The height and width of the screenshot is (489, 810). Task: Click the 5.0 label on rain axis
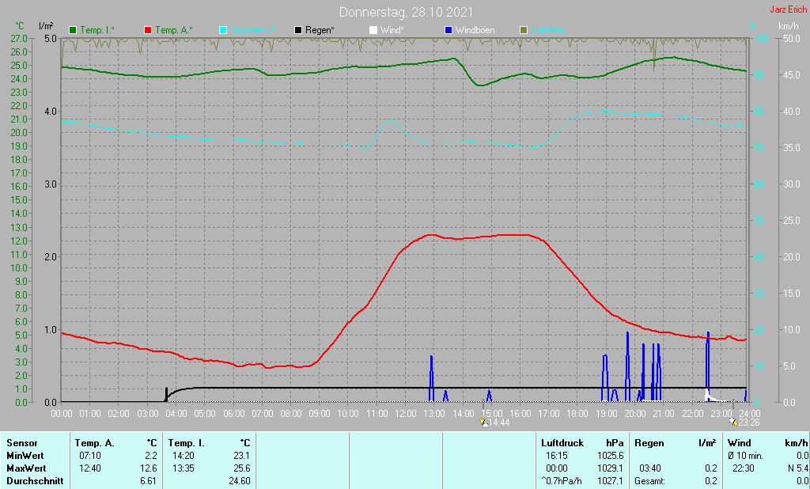(x=50, y=38)
